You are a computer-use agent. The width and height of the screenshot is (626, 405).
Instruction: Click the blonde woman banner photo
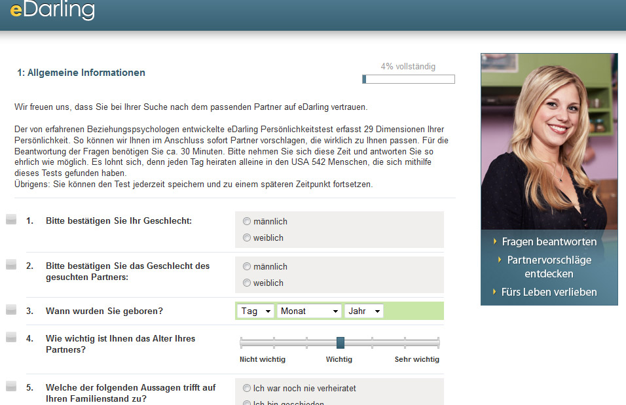coord(549,141)
